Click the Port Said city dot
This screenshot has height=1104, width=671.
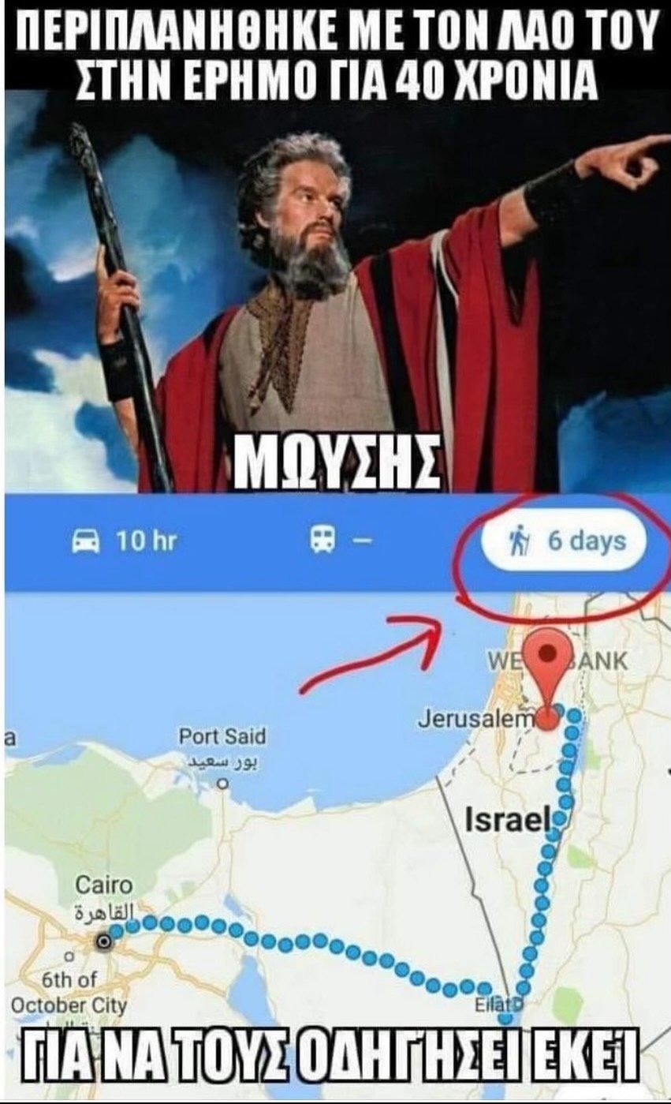coord(223,784)
